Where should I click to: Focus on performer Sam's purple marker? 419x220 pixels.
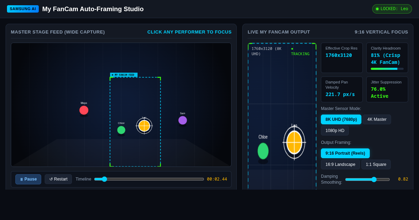(x=183, y=120)
